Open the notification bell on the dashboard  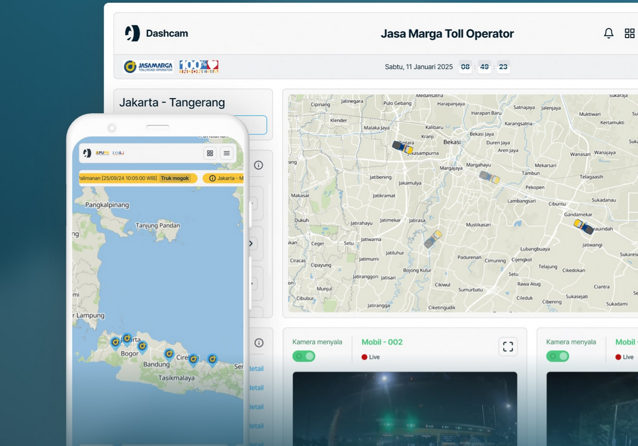[608, 33]
